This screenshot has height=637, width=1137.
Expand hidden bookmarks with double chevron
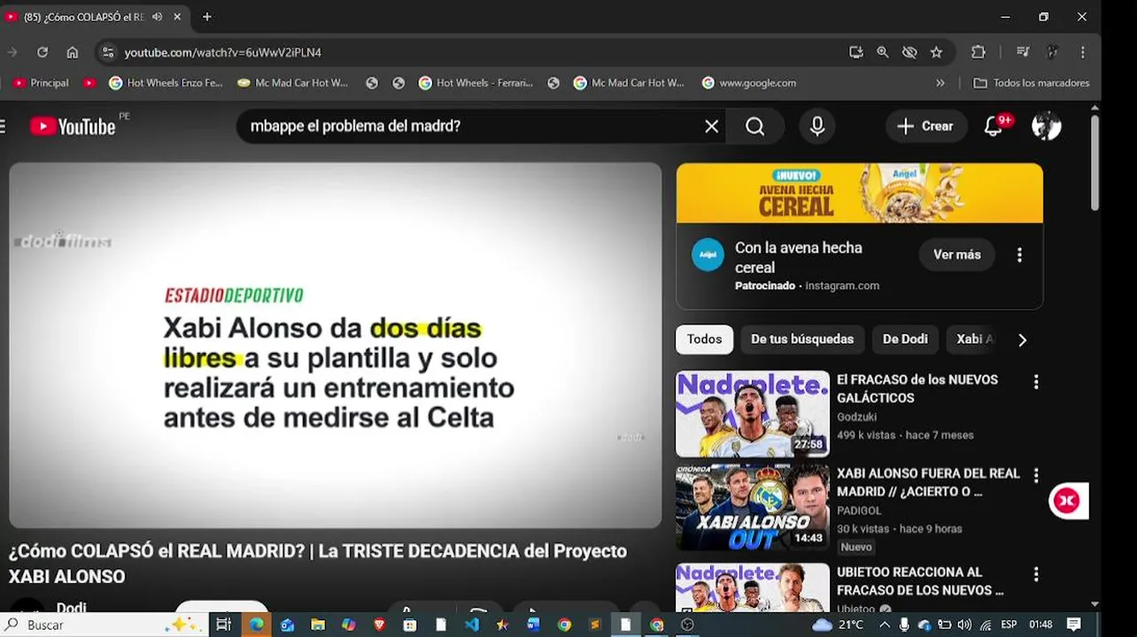point(940,83)
